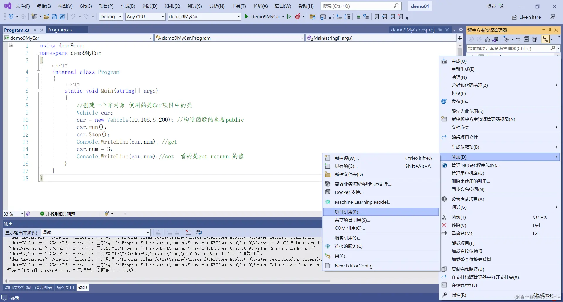Open the Any CPU platform dropdown

pos(145,17)
